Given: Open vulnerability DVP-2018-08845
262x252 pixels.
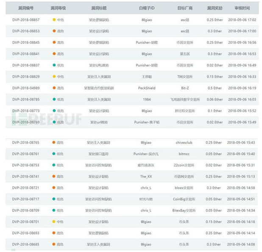Looking at the screenshot, I should [x=26, y=42].
